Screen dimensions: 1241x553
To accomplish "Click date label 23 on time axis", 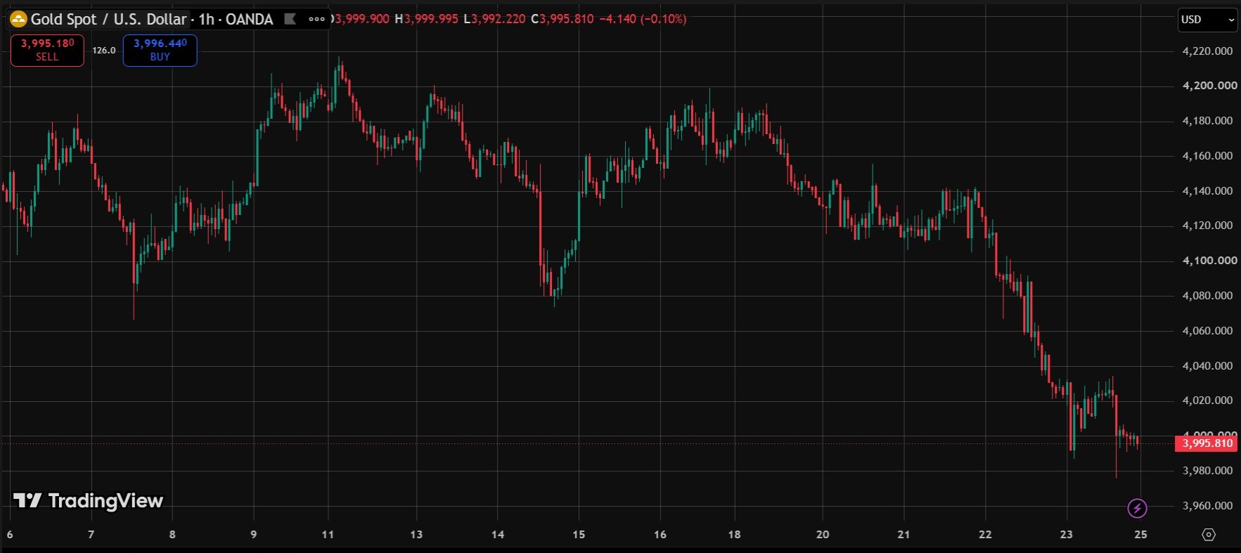I will click(1067, 535).
